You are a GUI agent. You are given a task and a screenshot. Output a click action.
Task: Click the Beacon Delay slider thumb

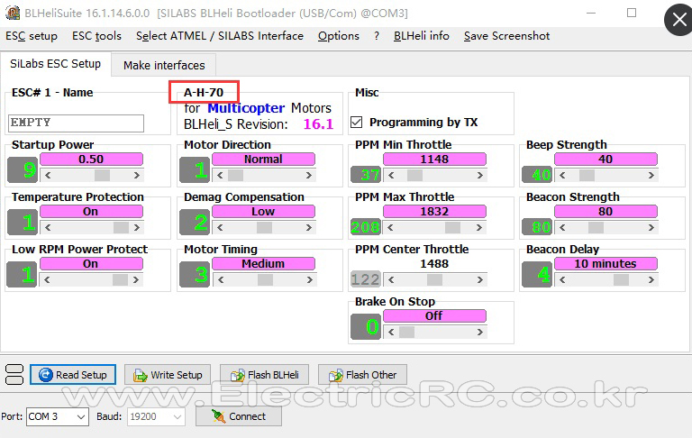pos(621,279)
